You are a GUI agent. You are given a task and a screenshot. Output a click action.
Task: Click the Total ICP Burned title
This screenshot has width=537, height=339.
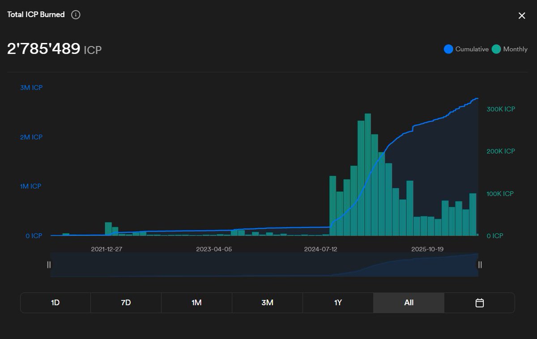coord(36,15)
